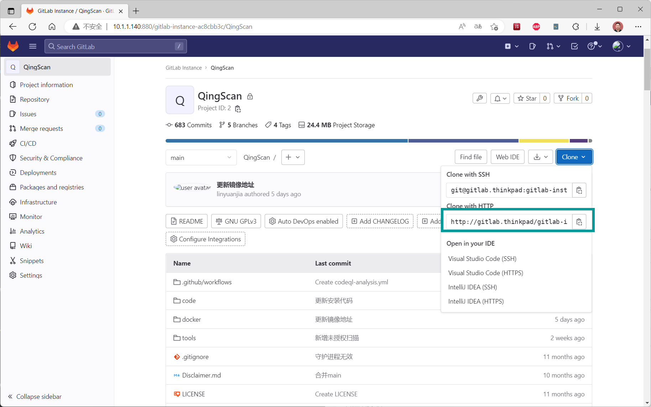Open Repository in the sidebar
This screenshot has height=407, width=651.
[35, 100]
